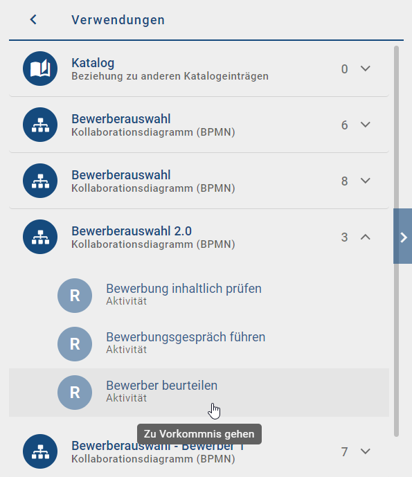The height and width of the screenshot is (477, 412).
Task: Click the R icon of Bewerbungsgespräch führen
Action: (x=75, y=344)
